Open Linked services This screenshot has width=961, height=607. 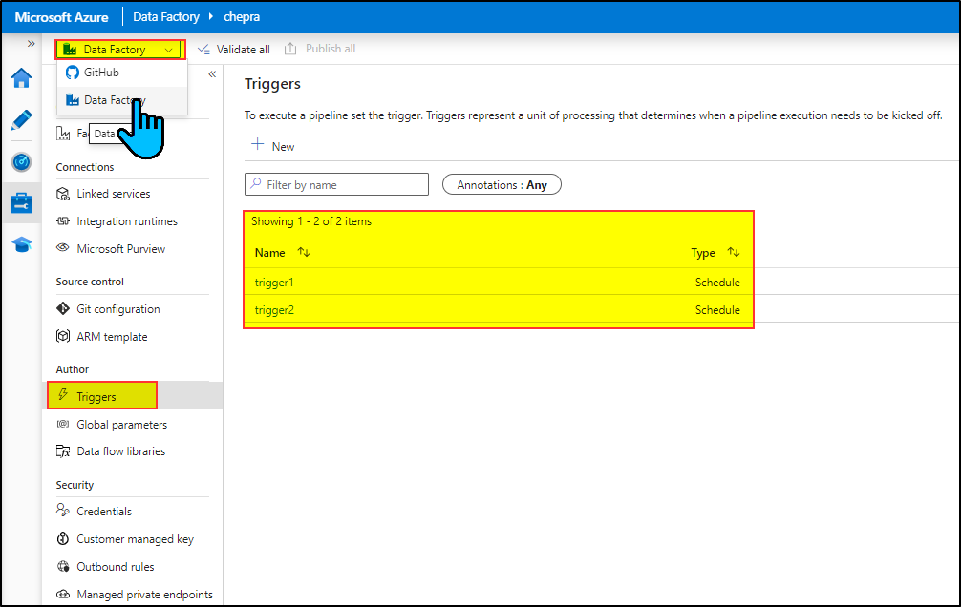113,194
